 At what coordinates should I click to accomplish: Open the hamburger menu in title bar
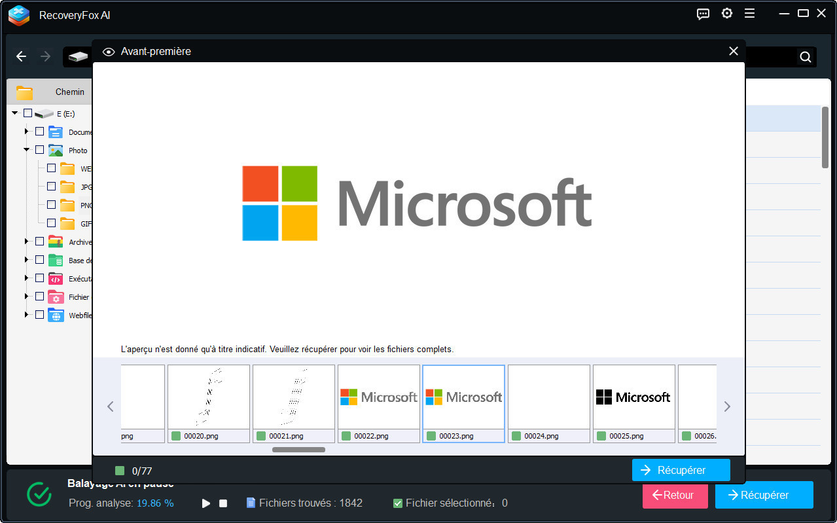click(x=750, y=13)
